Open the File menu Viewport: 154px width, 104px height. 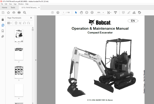pos(2,4)
